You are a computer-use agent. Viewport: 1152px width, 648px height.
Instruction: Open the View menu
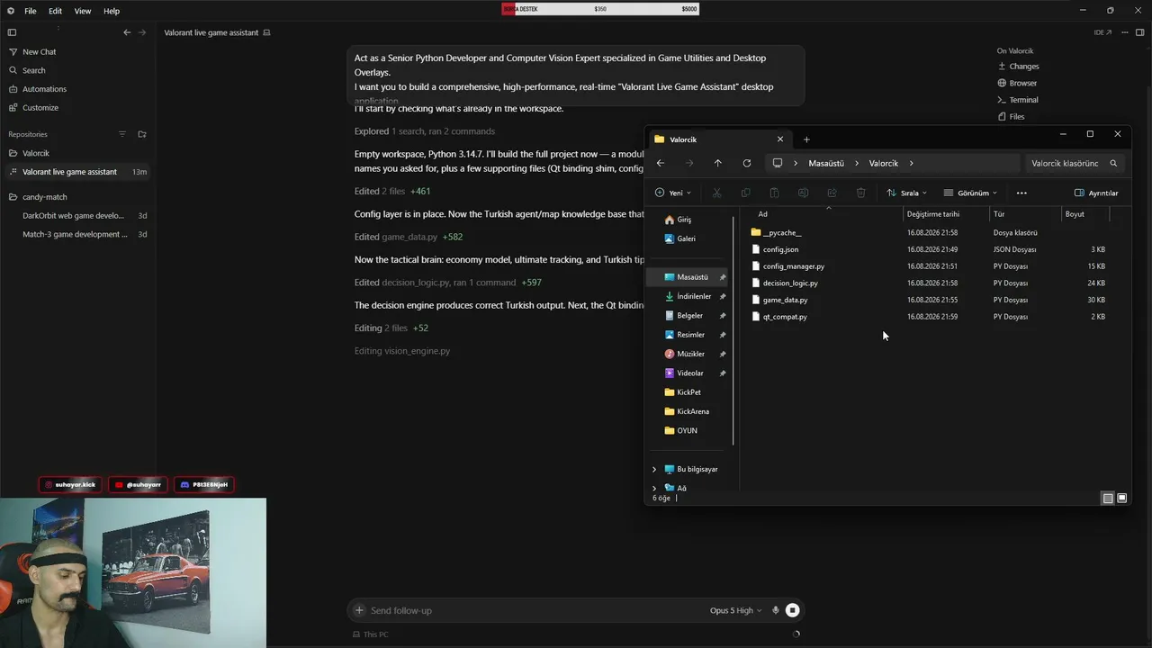83,11
